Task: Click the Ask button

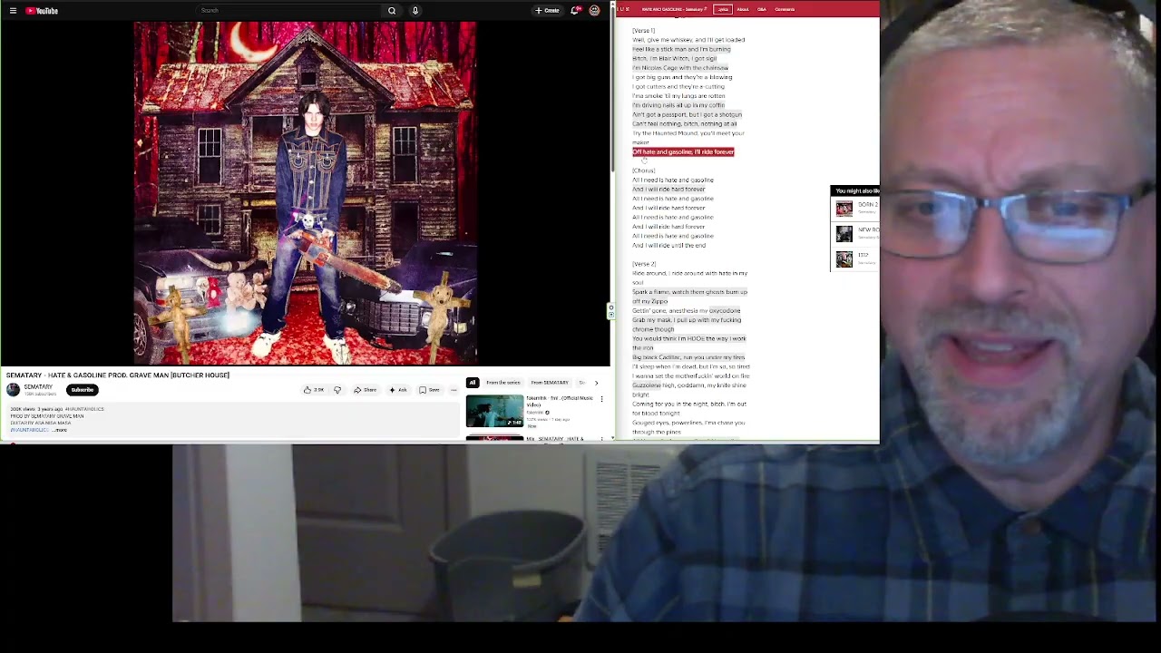Action: pyautogui.click(x=398, y=390)
